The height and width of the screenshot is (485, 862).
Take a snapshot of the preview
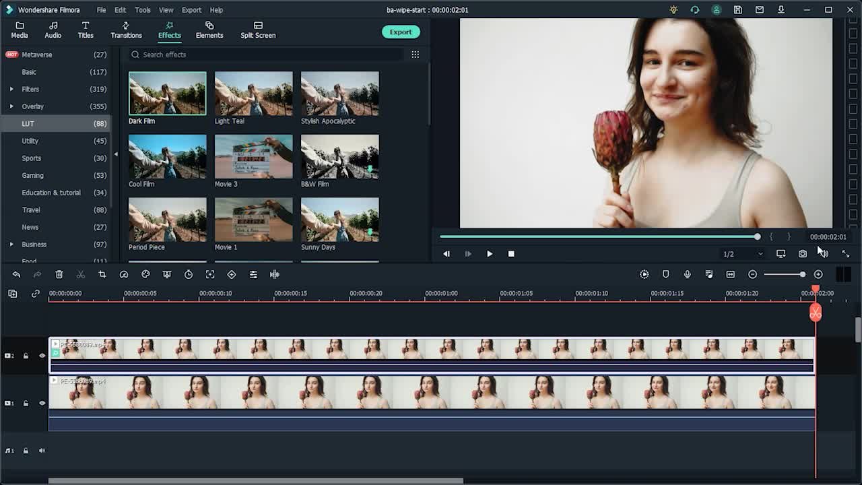pos(803,254)
